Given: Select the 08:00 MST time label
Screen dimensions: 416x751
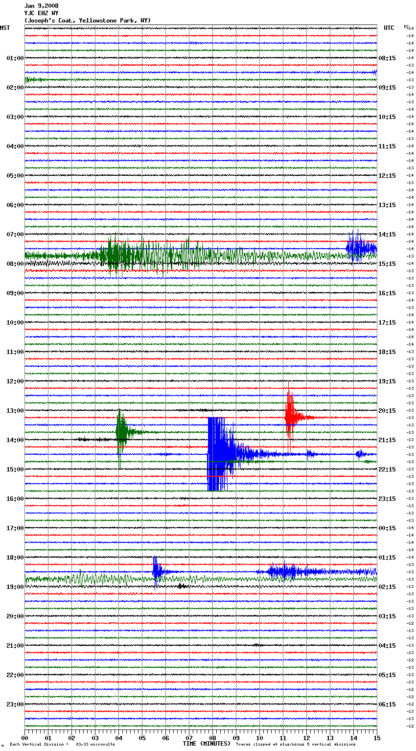Looking at the screenshot, I should coord(15,264).
